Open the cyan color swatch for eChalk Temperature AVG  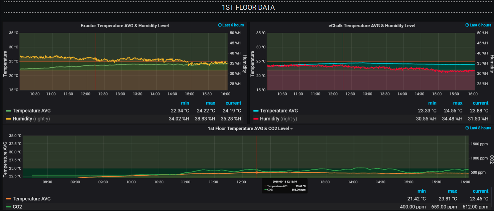pos(256,111)
